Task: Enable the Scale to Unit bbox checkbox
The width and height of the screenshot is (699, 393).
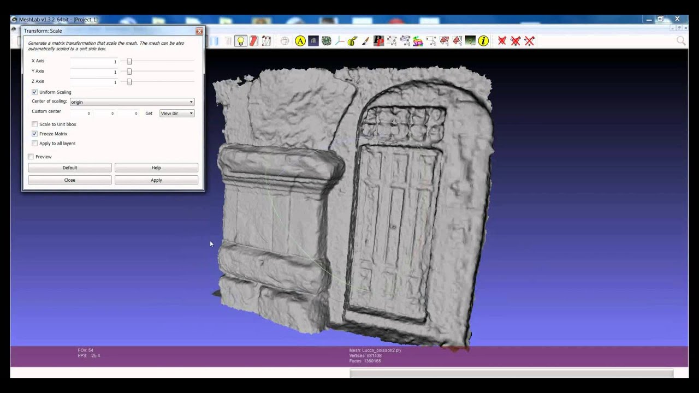Action: pyautogui.click(x=35, y=124)
